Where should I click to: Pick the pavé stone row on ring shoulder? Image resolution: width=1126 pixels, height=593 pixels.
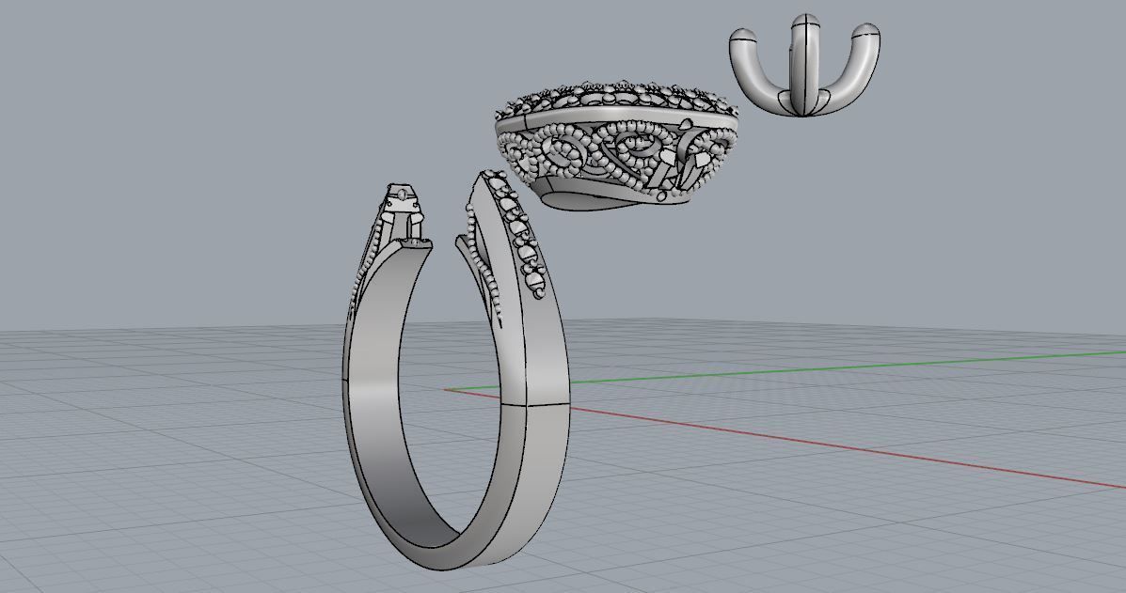(x=517, y=234)
